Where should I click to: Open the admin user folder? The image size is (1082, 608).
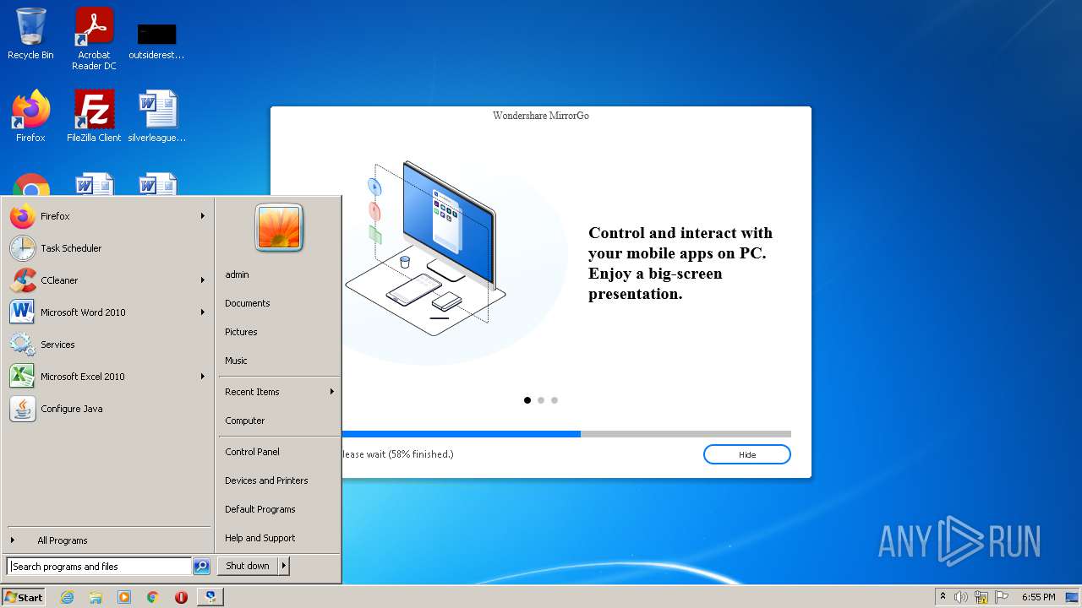[x=279, y=274]
